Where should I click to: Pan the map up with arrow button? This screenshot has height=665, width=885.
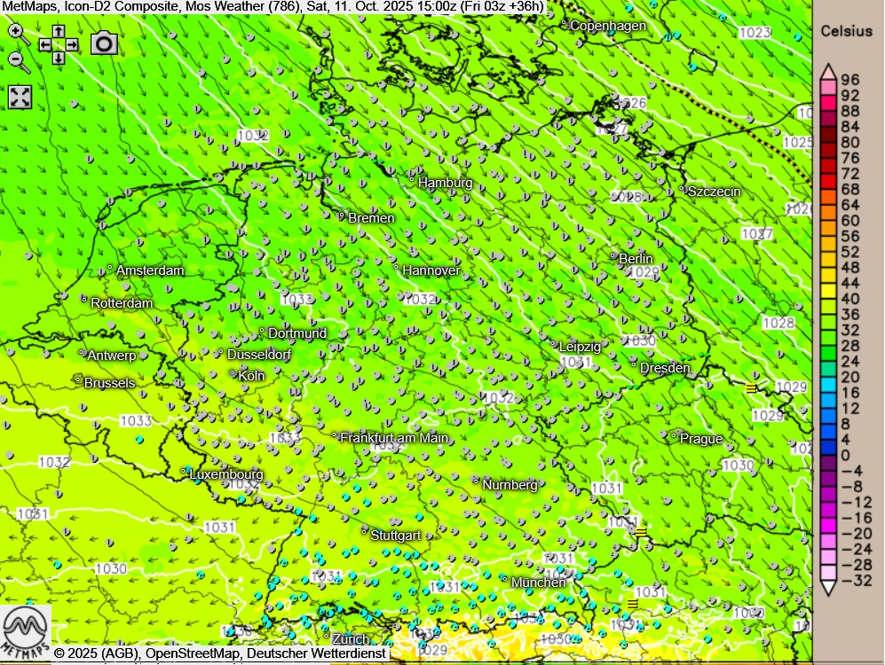point(59,31)
